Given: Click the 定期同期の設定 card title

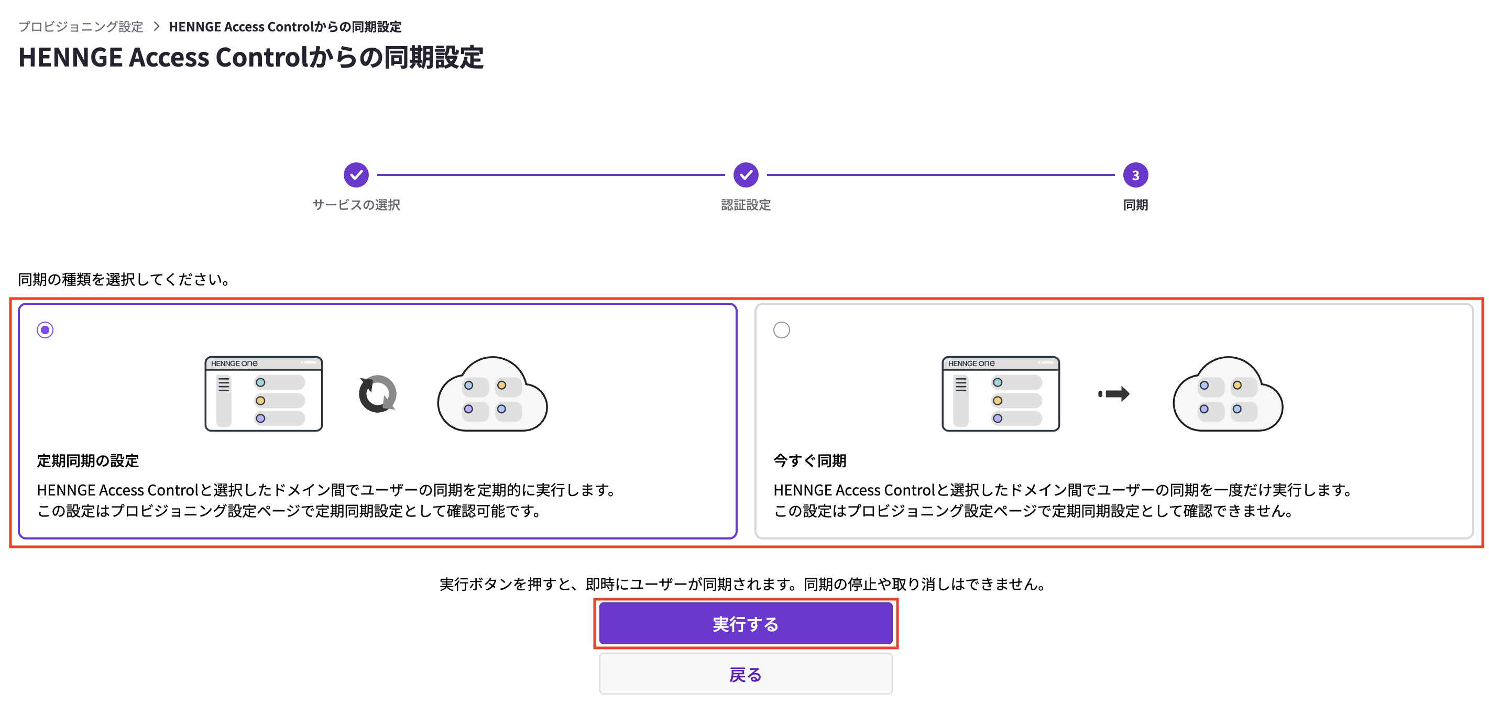Looking at the screenshot, I should (88, 460).
